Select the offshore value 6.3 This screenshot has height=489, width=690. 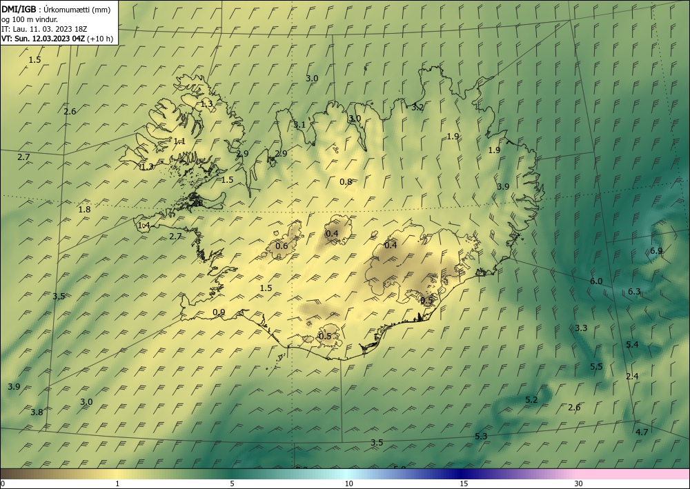point(634,291)
